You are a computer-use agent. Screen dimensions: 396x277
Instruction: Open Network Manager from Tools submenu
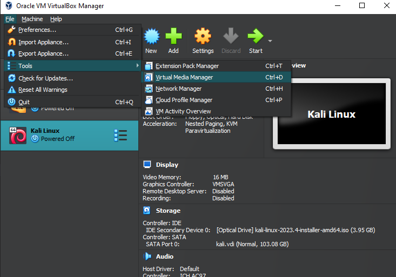[x=178, y=89]
